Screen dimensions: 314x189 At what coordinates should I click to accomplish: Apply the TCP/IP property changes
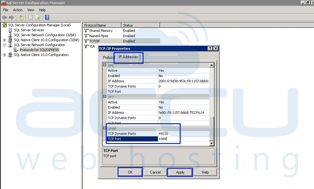click(x=180, y=172)
